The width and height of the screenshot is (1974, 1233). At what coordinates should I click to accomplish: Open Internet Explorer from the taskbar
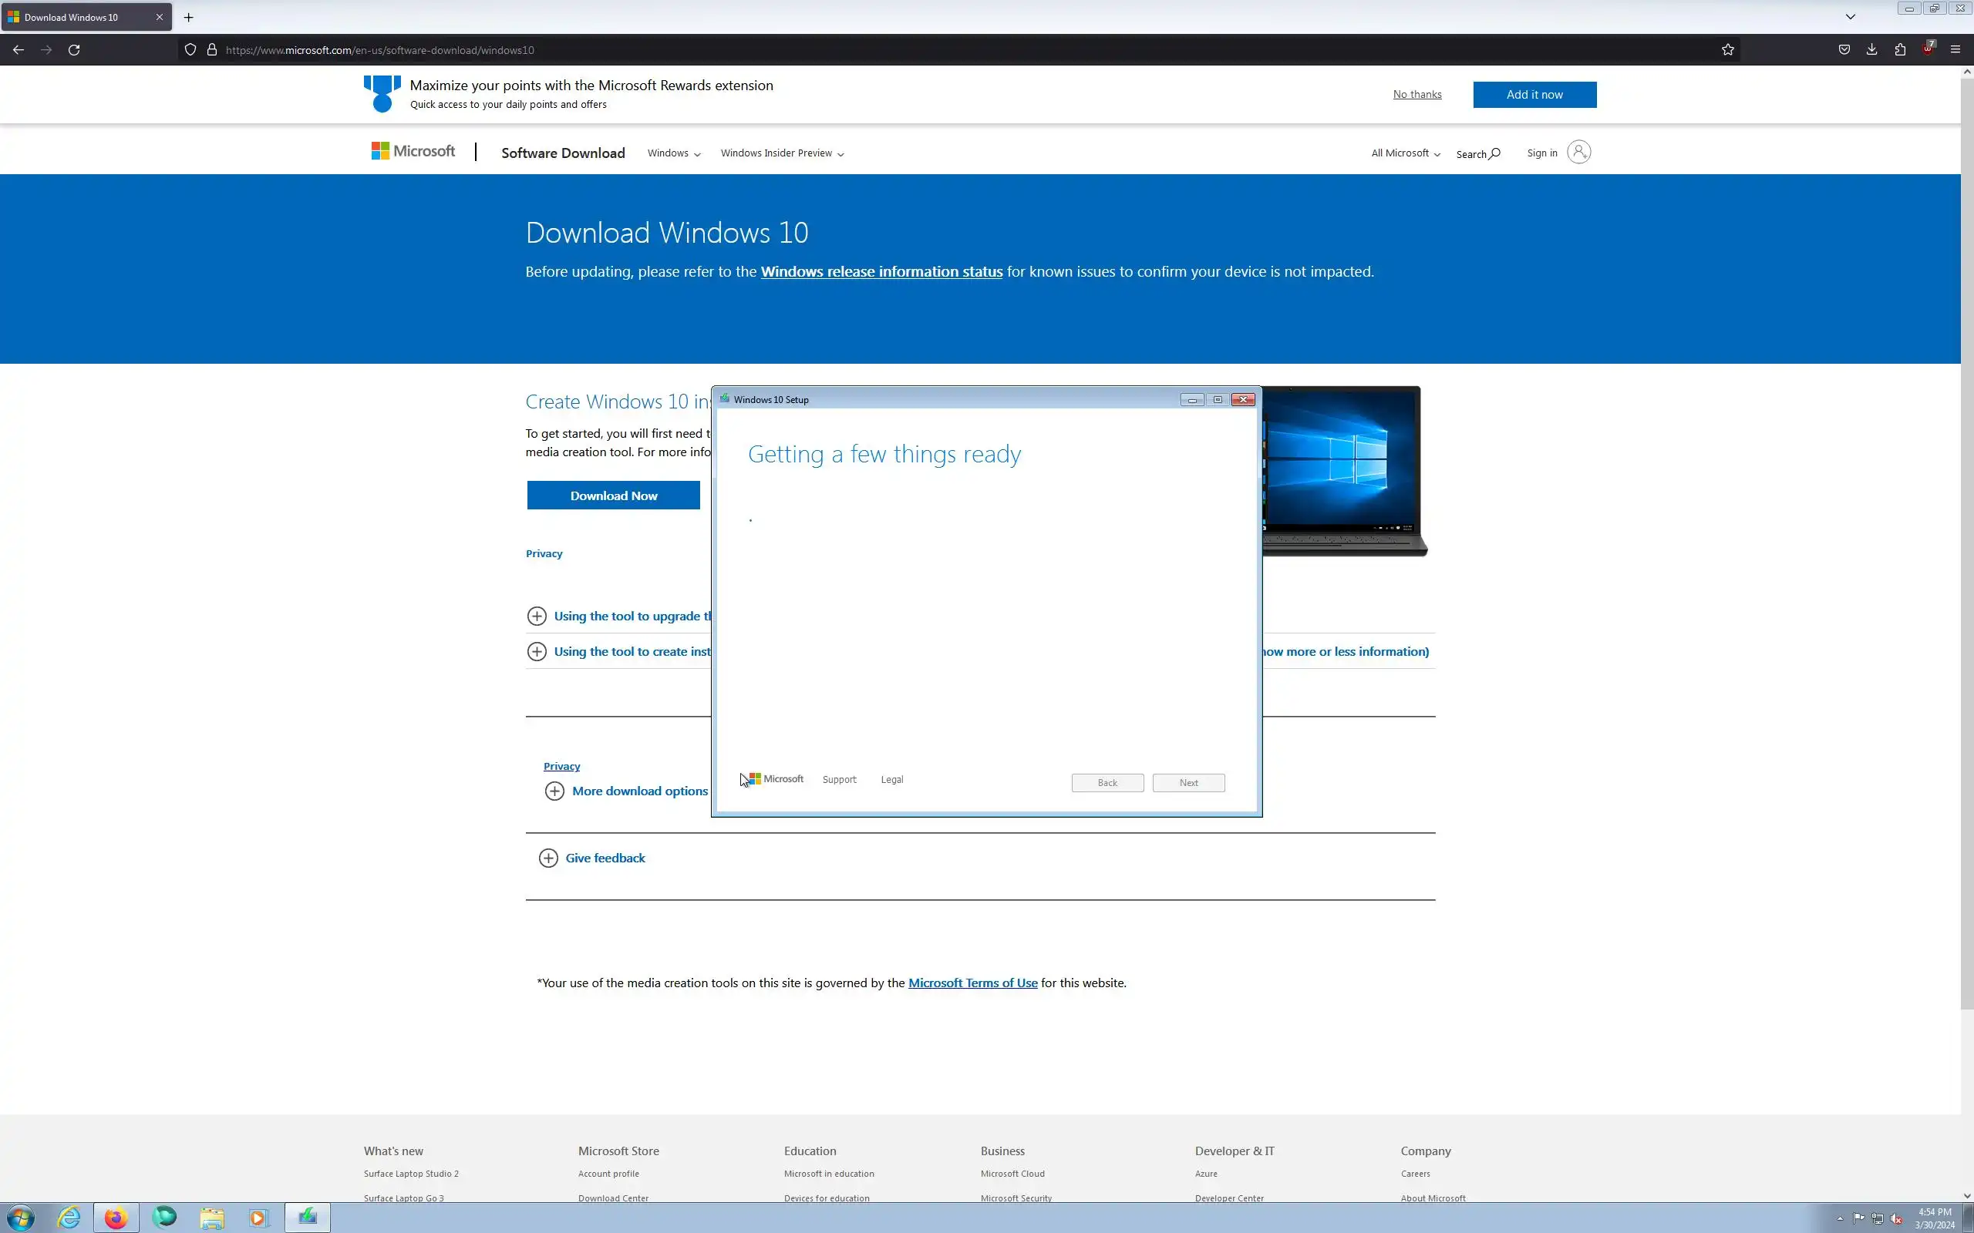[x=69, y=1218]
